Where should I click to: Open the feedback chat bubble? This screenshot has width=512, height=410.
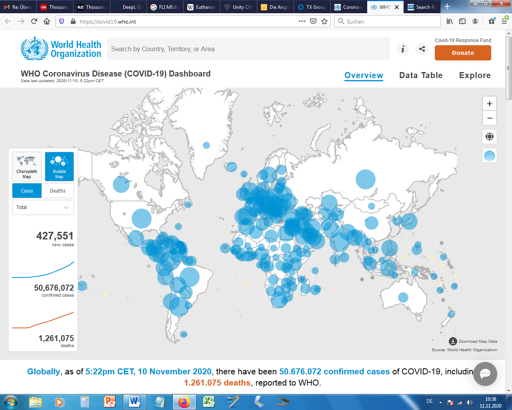coord(485,374)
